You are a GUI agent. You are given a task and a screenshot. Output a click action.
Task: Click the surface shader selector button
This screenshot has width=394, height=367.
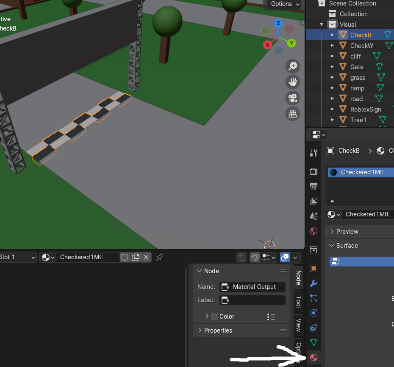tap(362, 261)
